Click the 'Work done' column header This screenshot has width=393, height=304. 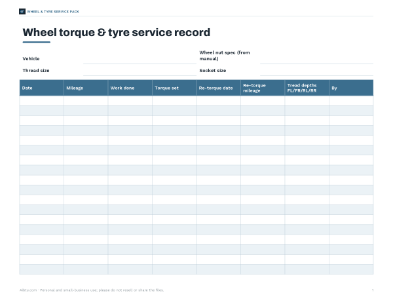tap(130, 88)
